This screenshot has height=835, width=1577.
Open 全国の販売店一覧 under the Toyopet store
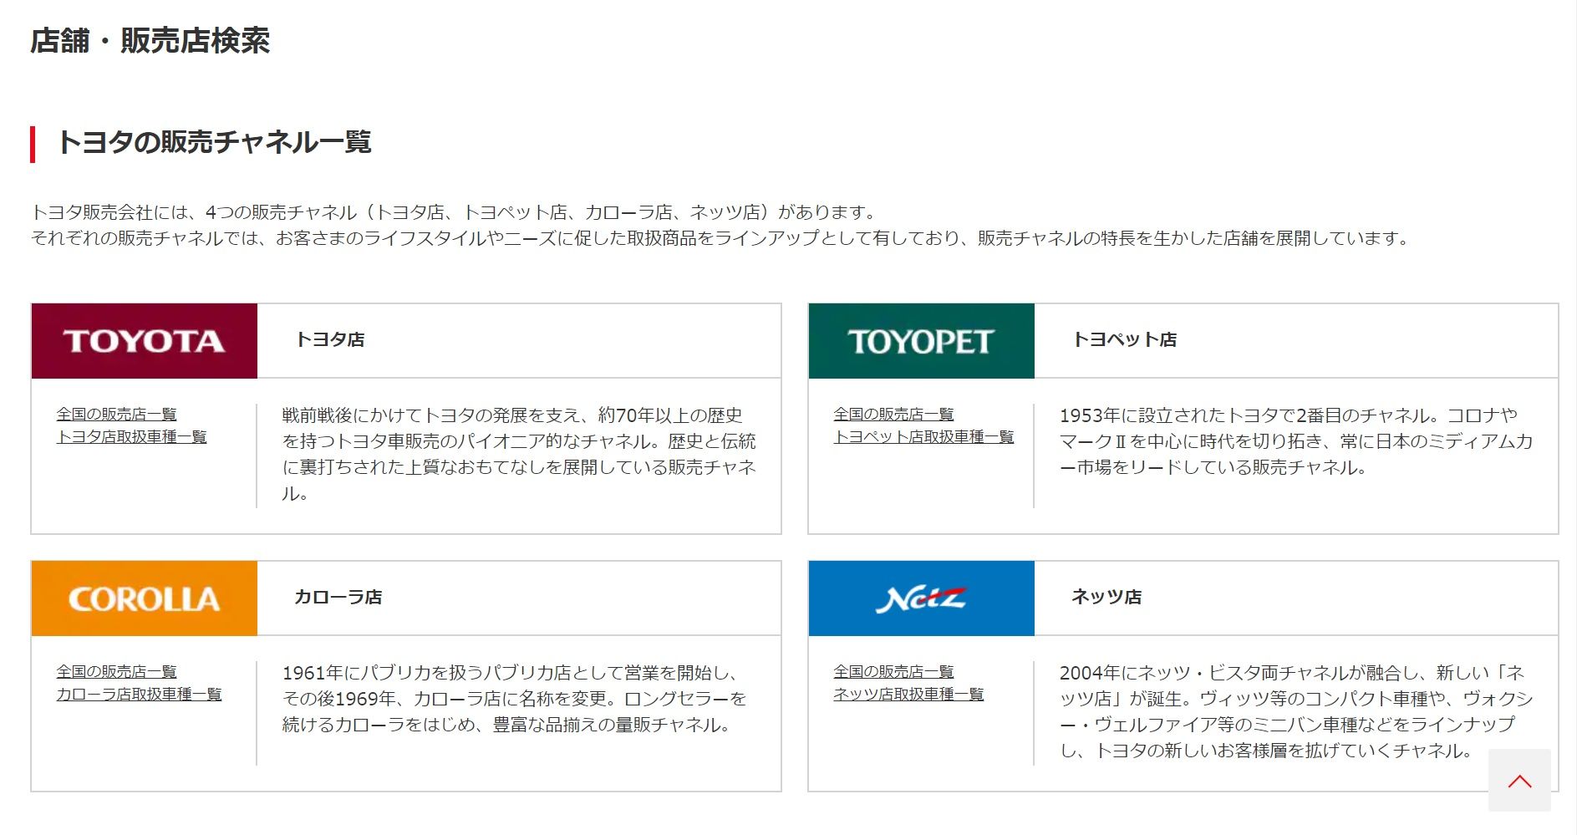point(893,415)
